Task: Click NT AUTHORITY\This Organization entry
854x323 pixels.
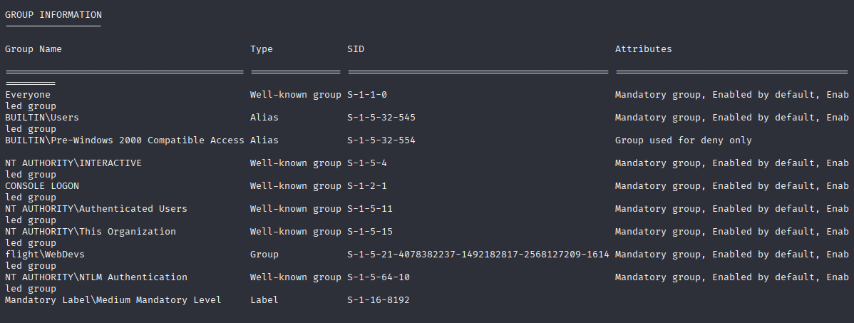Action: [x=91, y=232]
